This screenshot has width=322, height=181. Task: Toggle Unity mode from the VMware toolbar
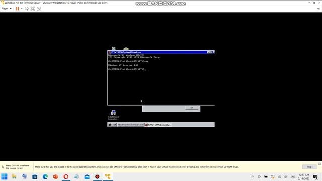pos(39,9)
